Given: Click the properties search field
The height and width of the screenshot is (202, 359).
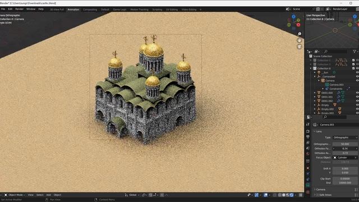Looking at the screenshot, I should click(x=335, y=117).
